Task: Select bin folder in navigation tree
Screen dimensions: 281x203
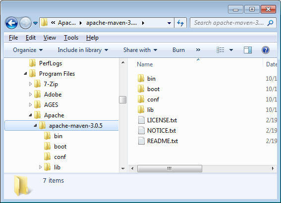Action: coord(58,136)
